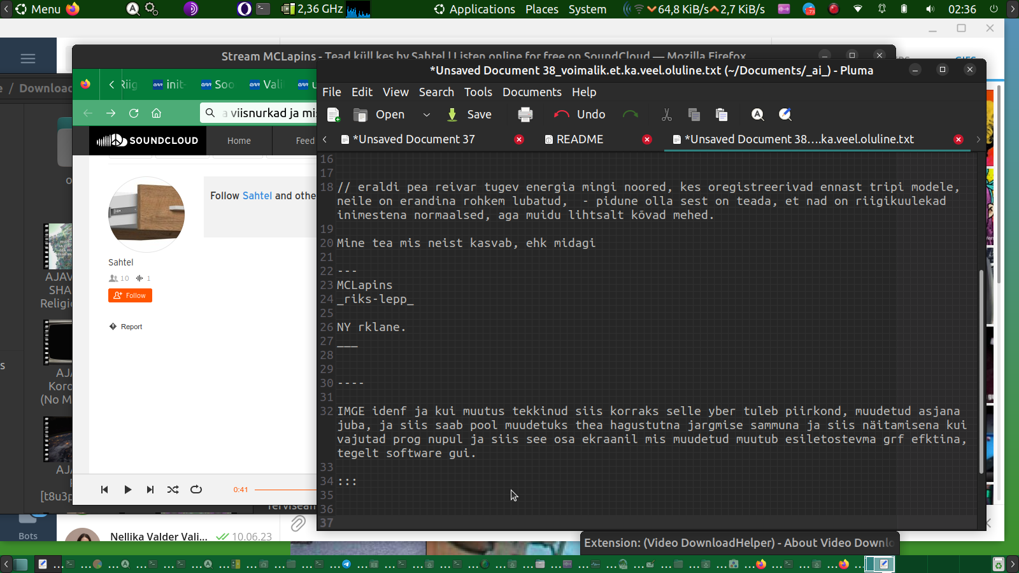Toggle repeat in SoundCloud player
The height and width of the screenshot is (573, 1019).
tap(196, 490)
